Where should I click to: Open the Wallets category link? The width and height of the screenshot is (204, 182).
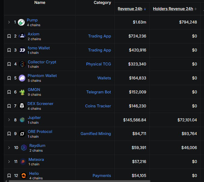(104, 78)
